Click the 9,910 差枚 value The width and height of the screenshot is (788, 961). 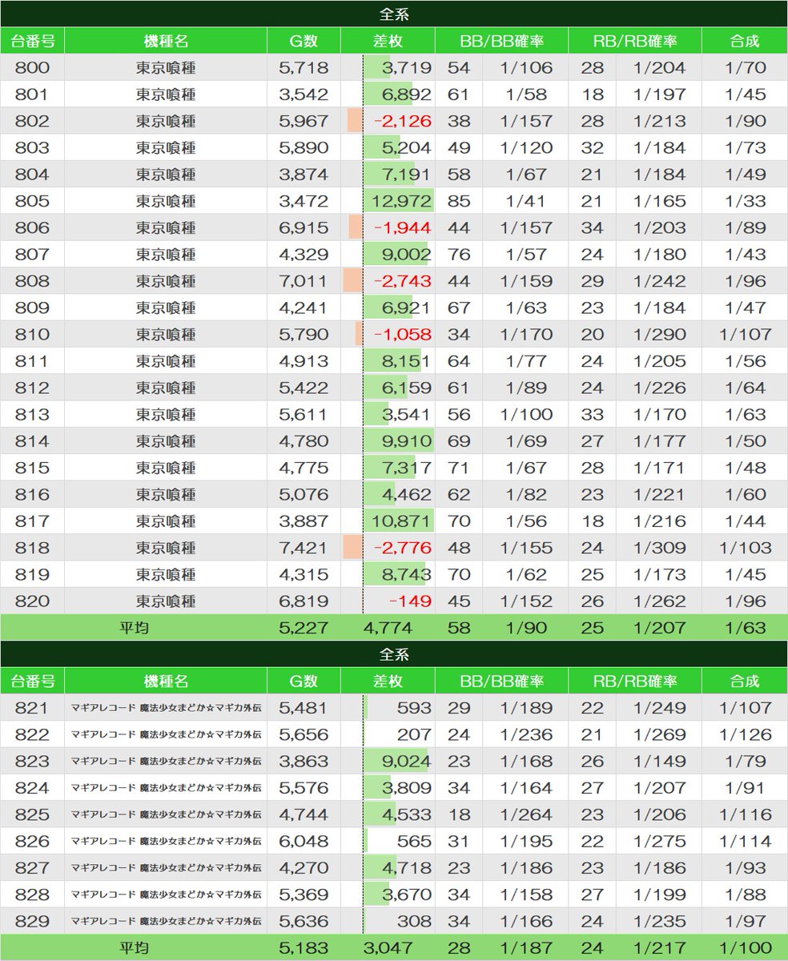pos(407,441)
